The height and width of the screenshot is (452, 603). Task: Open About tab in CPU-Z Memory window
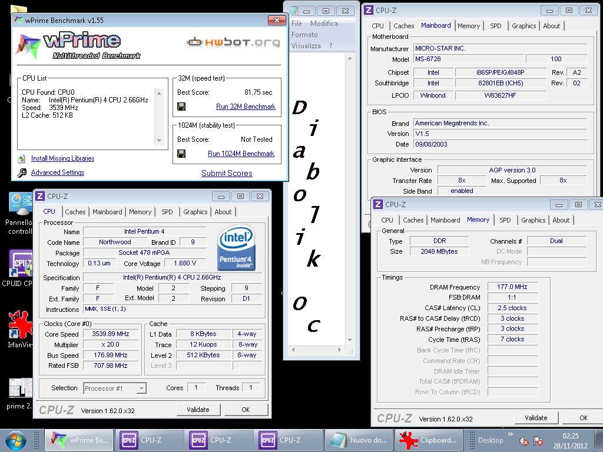(x=561, y=220)
